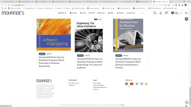Open the Twitter bird icon

tap(137, 84)
